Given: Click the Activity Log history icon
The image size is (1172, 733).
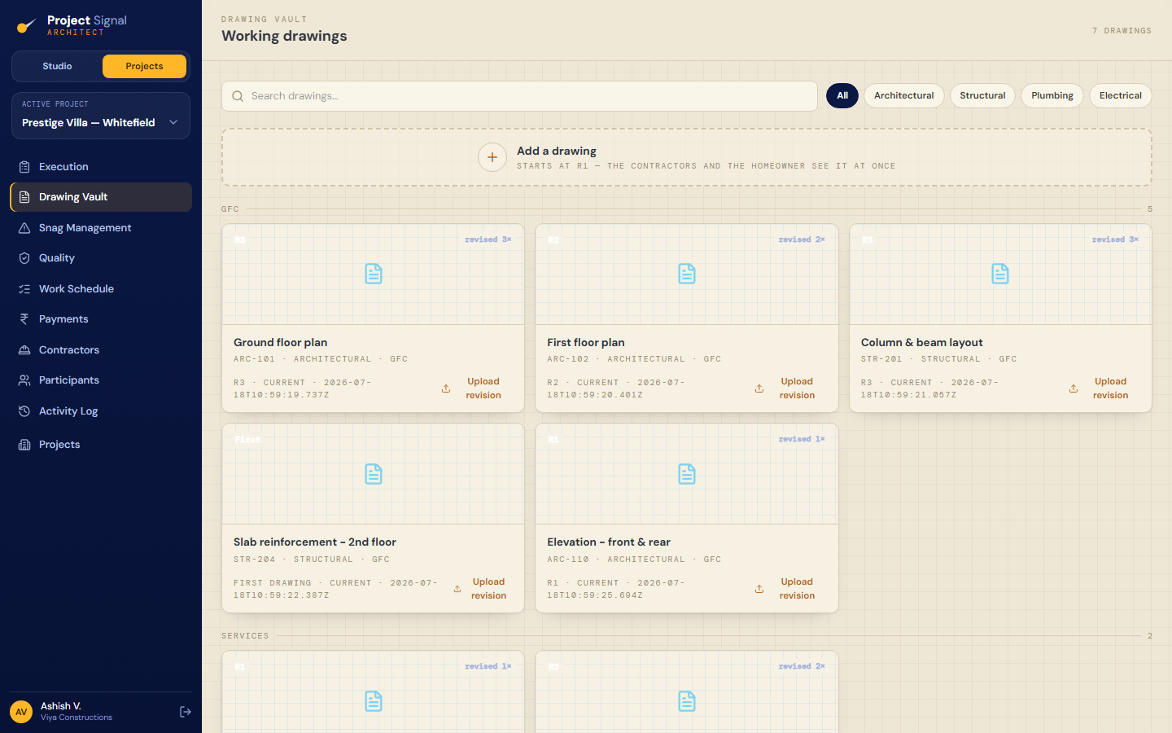Looking at the screenshot, I should pyautogui.click(x=24, y=411).
